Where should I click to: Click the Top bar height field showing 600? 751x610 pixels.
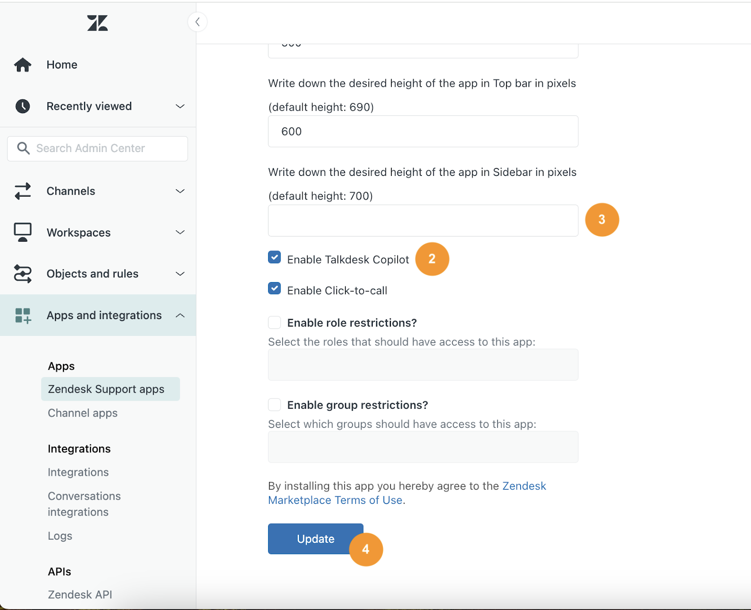point(423,131)
